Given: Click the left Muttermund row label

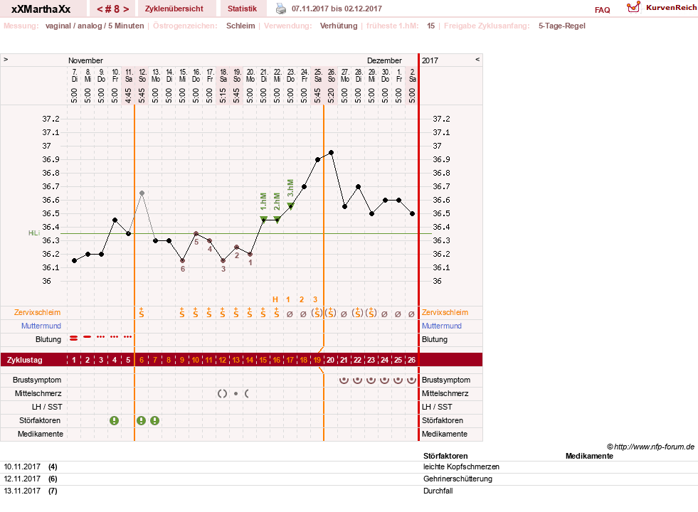Looking at the screenshot, I should (x=41, y=326).
